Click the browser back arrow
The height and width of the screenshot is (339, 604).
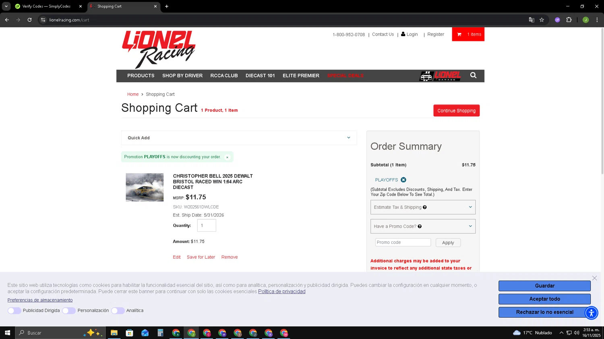pos(7,20)
